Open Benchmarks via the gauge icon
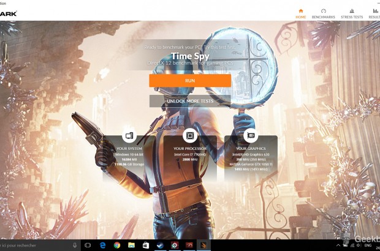 click(323, 10)
